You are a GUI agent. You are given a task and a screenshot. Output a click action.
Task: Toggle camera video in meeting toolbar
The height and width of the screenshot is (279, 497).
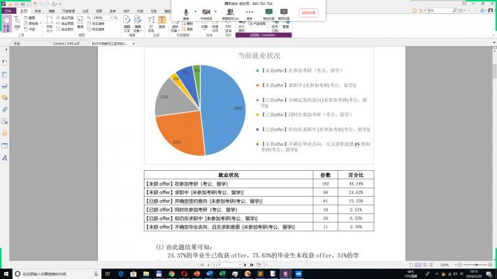click(x=206, y=13)
